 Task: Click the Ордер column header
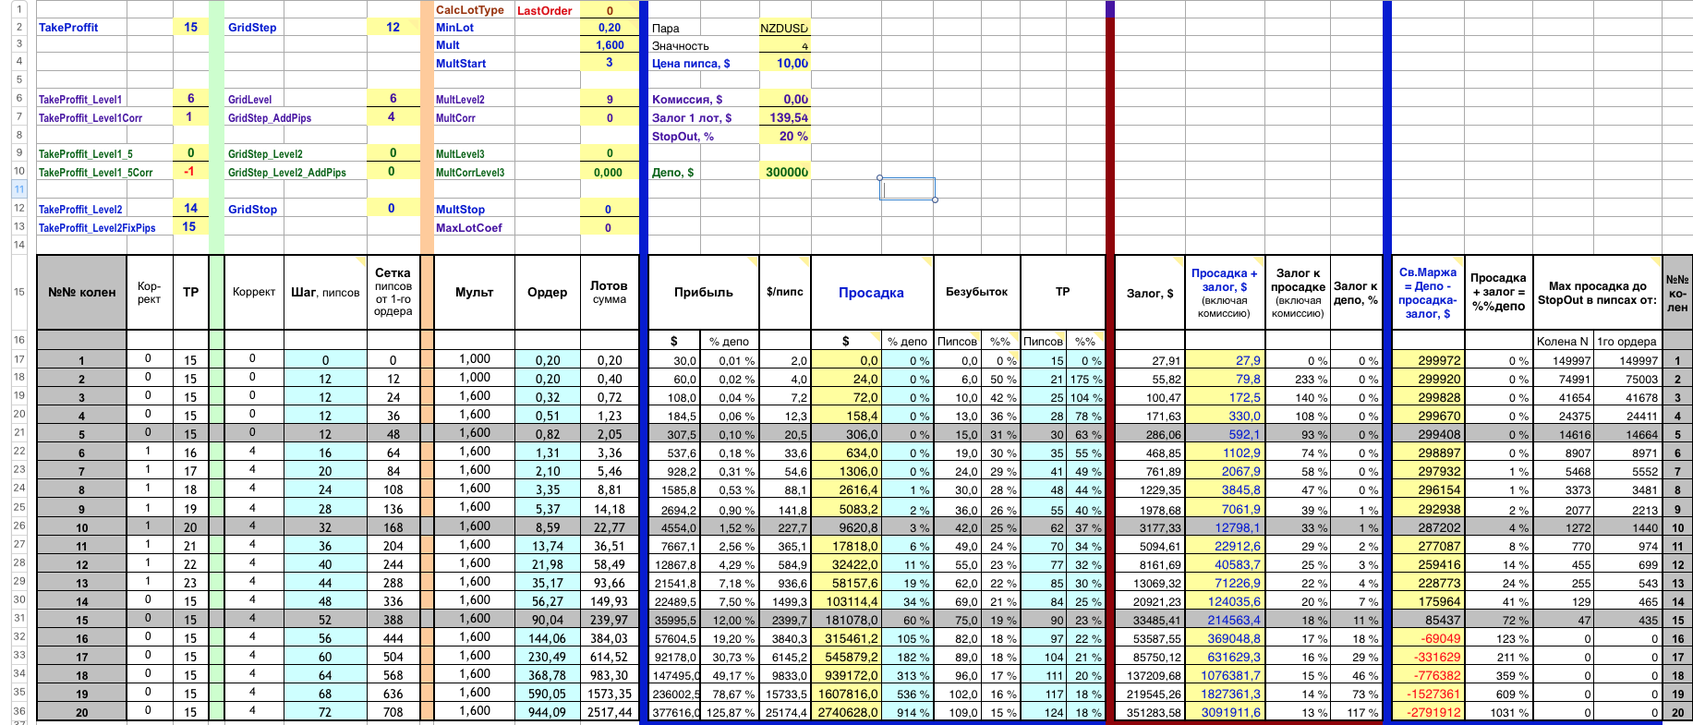(x=547, y=292)
